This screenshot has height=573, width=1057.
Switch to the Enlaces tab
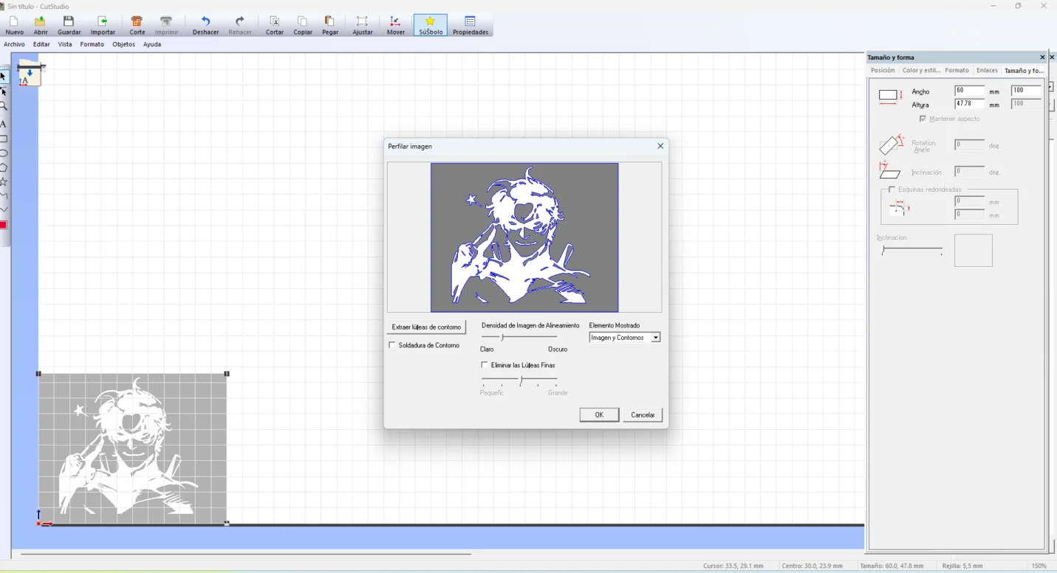pyautogui.click(x=987, y=70)
